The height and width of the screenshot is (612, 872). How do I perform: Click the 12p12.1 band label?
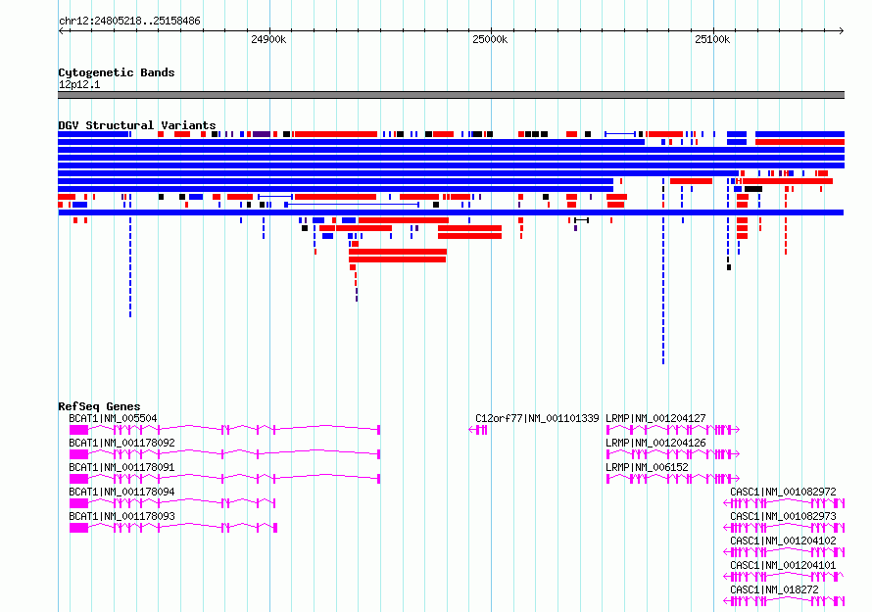click(79, 84)
